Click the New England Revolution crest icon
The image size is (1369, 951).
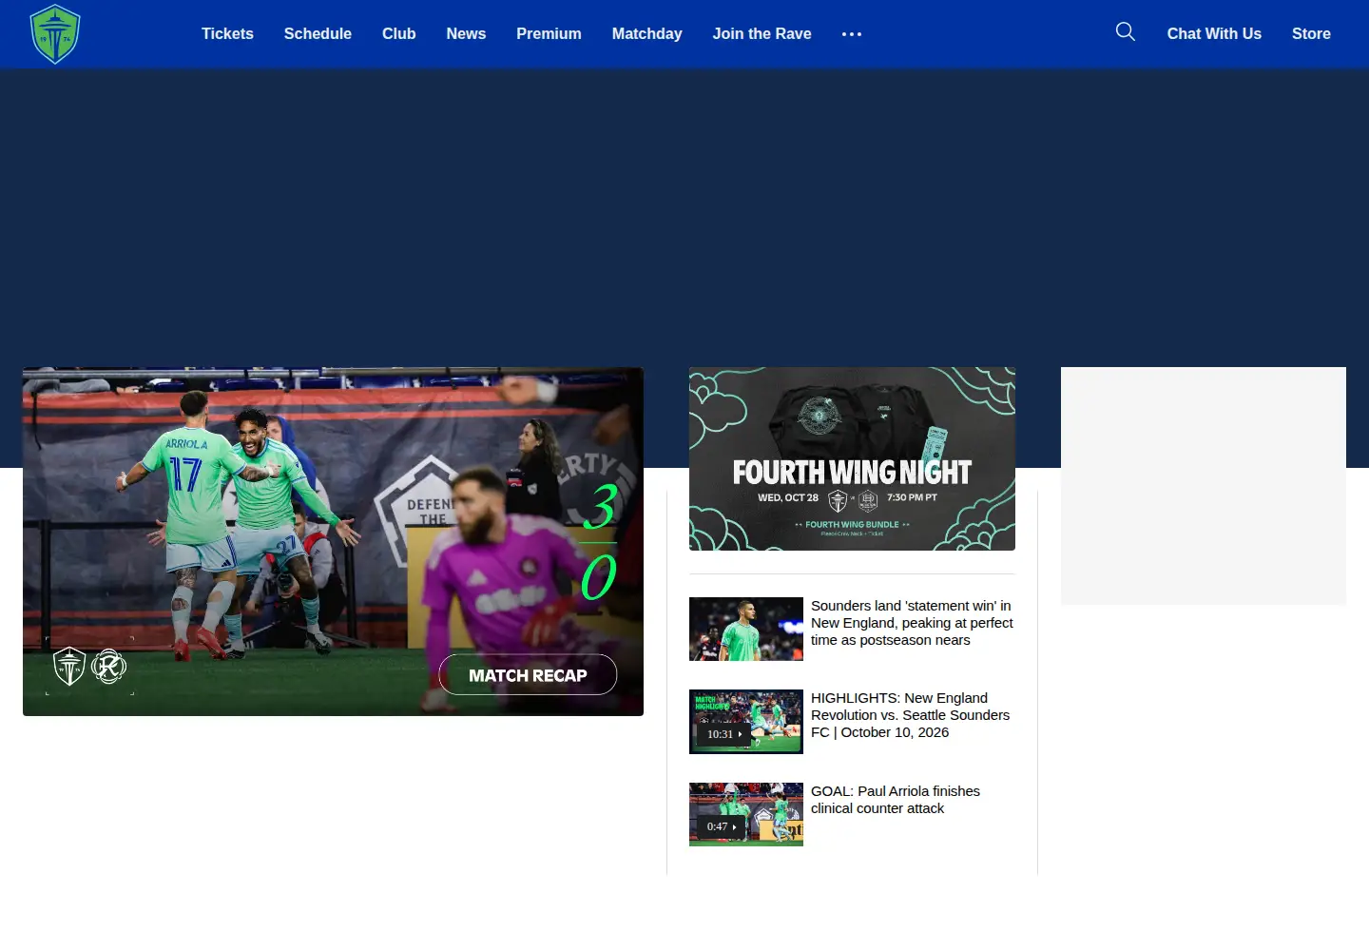108,666
